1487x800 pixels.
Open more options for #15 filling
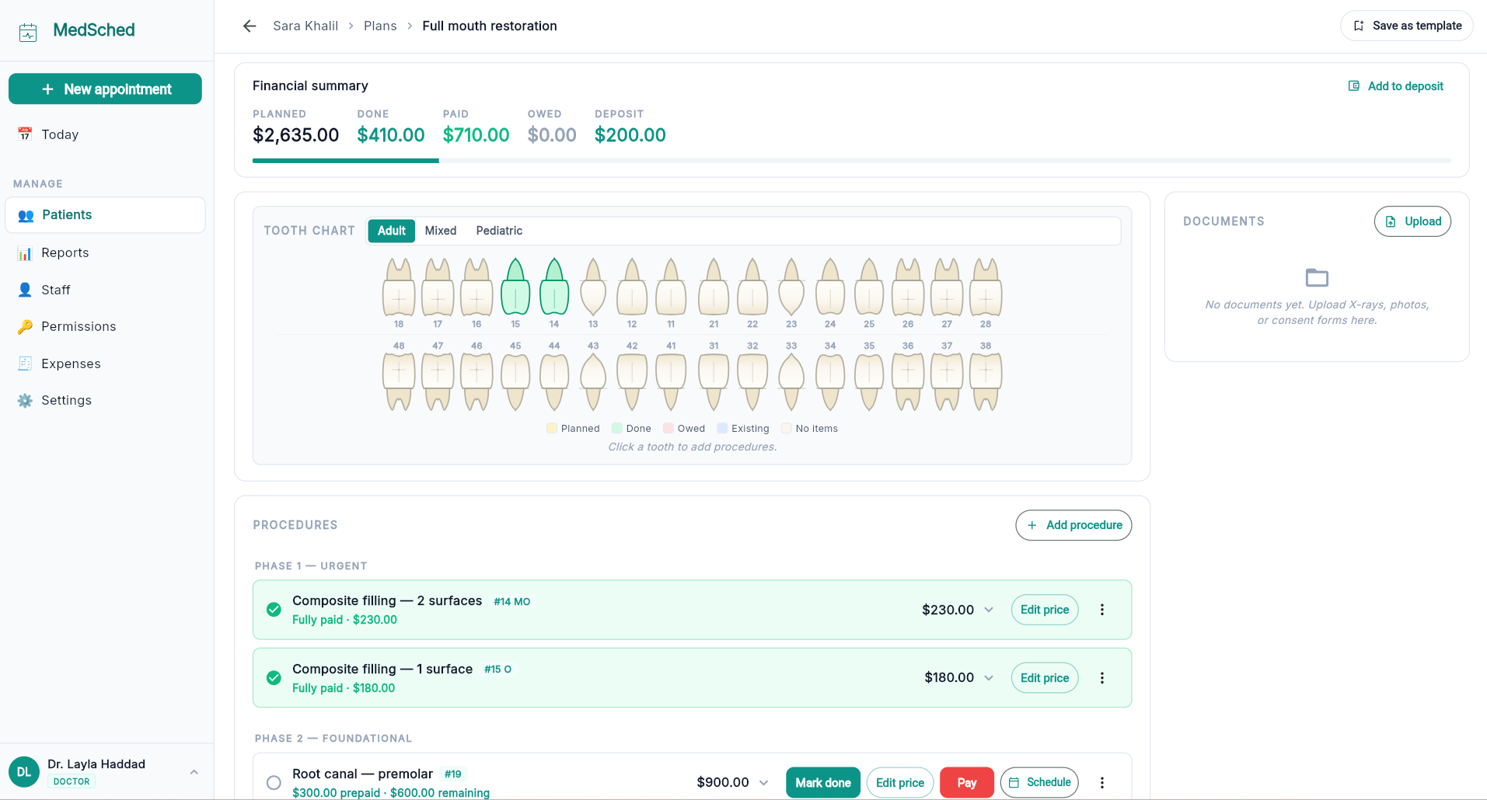[1102, 678]
